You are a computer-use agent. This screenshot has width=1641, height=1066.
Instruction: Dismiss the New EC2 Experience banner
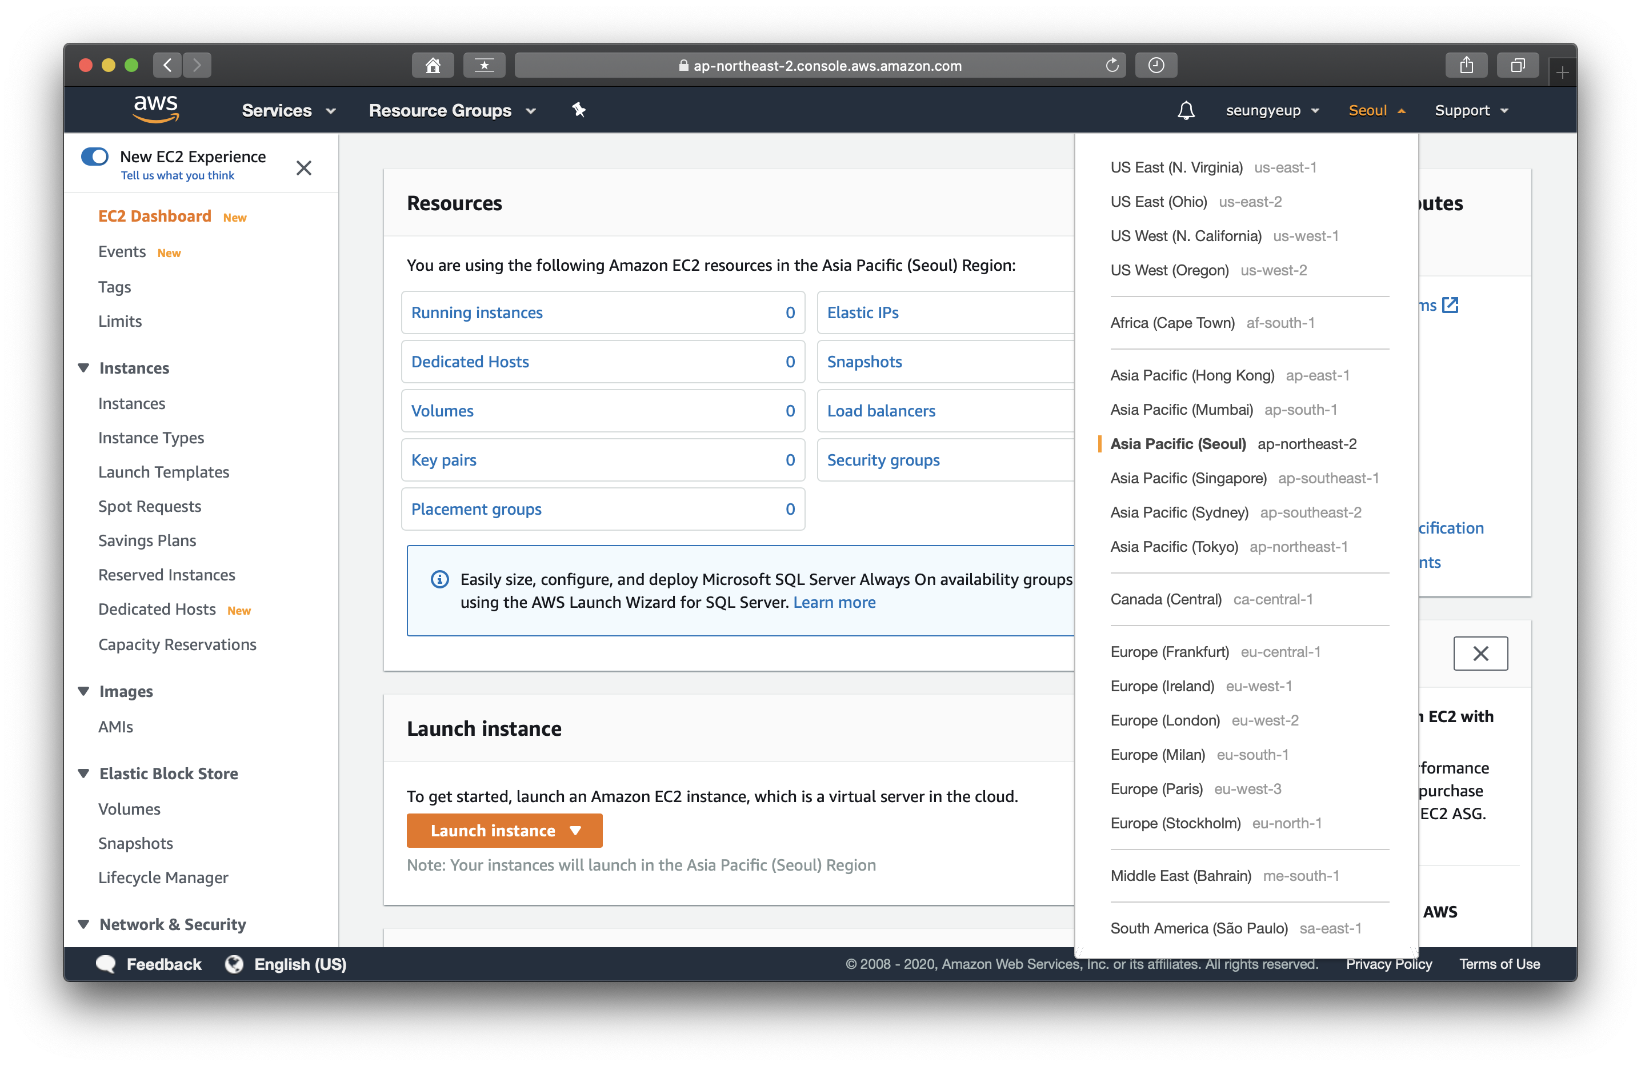point(303,167)
